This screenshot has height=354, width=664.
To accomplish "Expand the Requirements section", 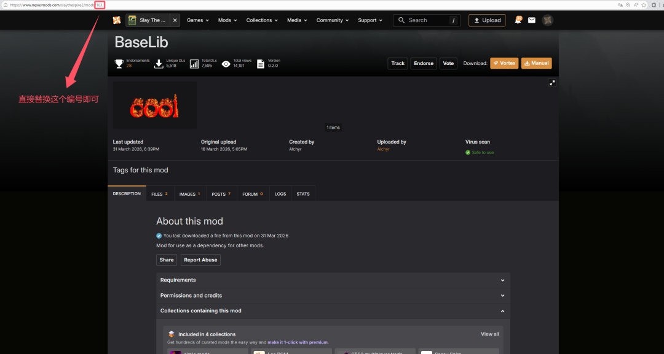I will pos(333,280).
